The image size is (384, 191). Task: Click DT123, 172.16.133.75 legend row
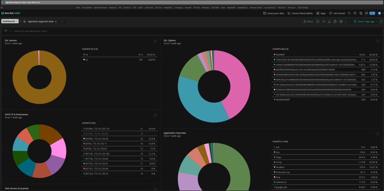(x=119, y=174)
